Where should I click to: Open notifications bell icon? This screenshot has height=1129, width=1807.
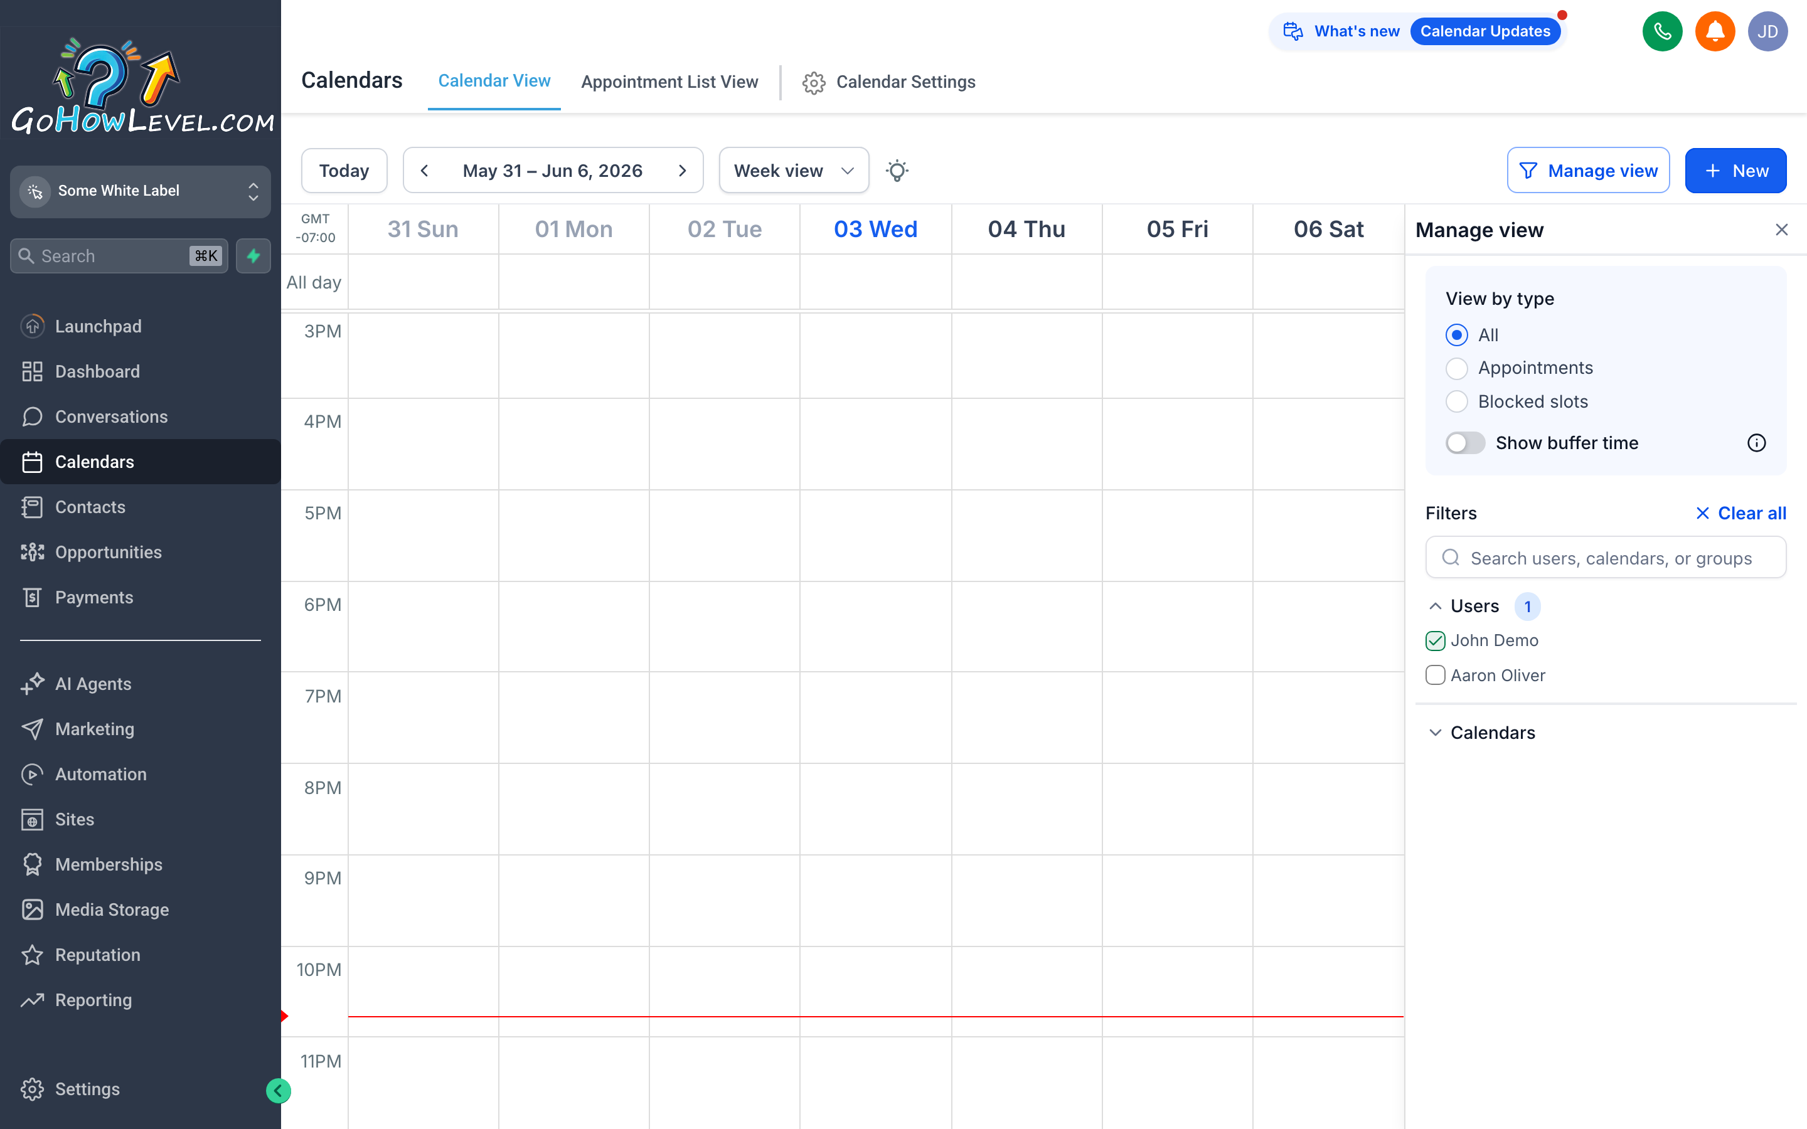pyautogui.click(x=1714, y=31)
